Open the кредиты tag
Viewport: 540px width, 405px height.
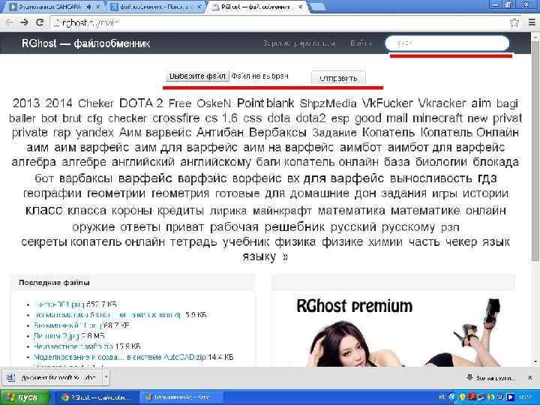(x=181, y=210)
